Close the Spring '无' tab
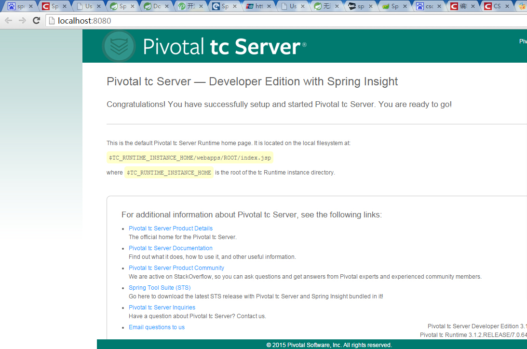The image size is (527, 349). (337, 6)
